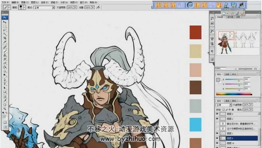Select the Slice tool
The image size is (262, 148).
point(5,42)
